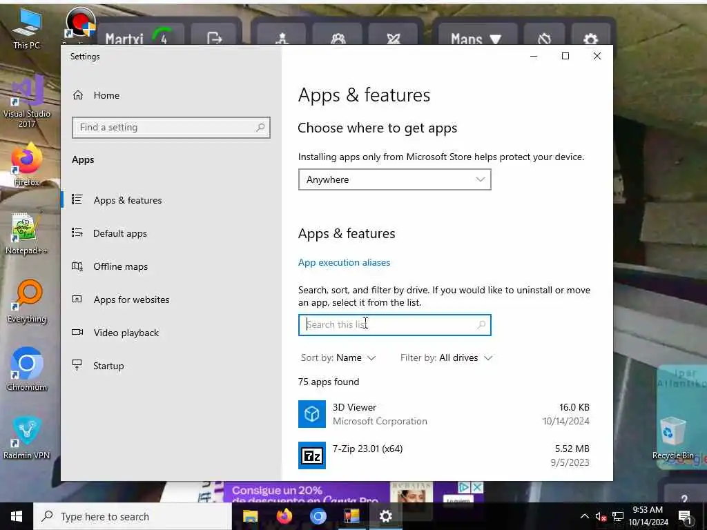Image resolution: width=707 pixels, height=530 pixels.
Task: Close the Canva ad banner
Action: (477, 487)
